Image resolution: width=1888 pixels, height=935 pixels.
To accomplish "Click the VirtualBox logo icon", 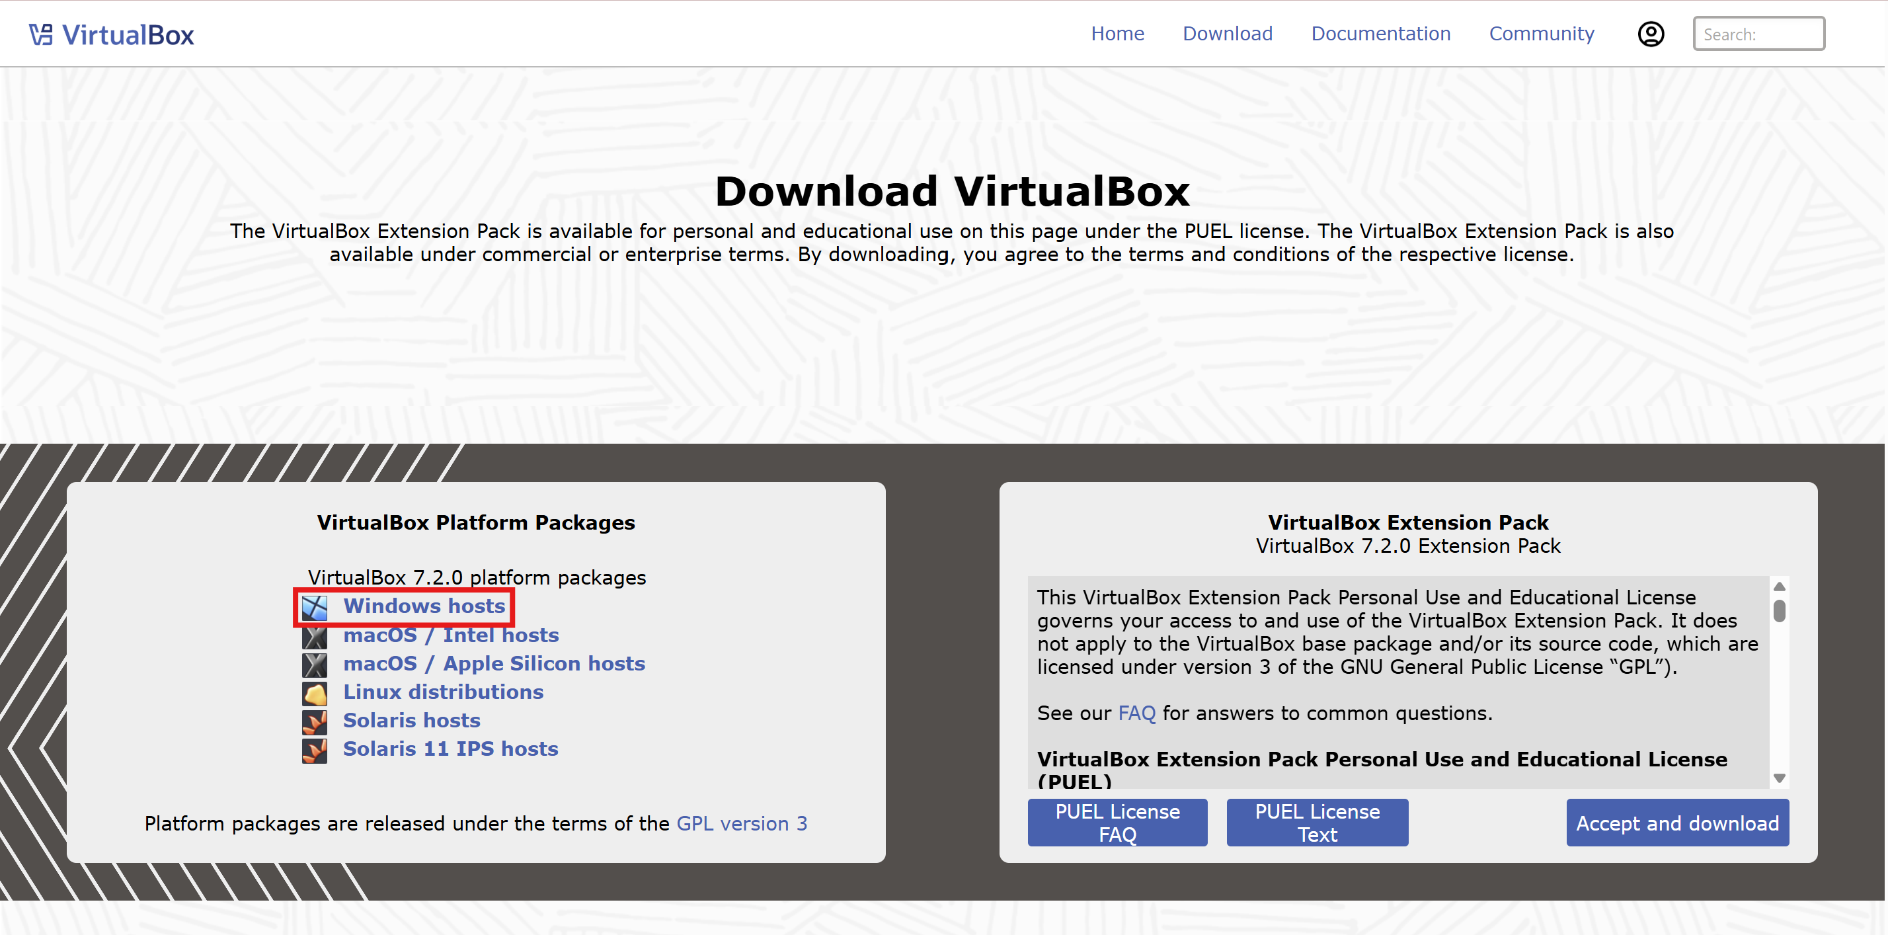I will pyautogui.click(x=40, y=34).
